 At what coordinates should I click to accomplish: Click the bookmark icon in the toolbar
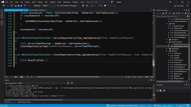[x=105, y=6]
